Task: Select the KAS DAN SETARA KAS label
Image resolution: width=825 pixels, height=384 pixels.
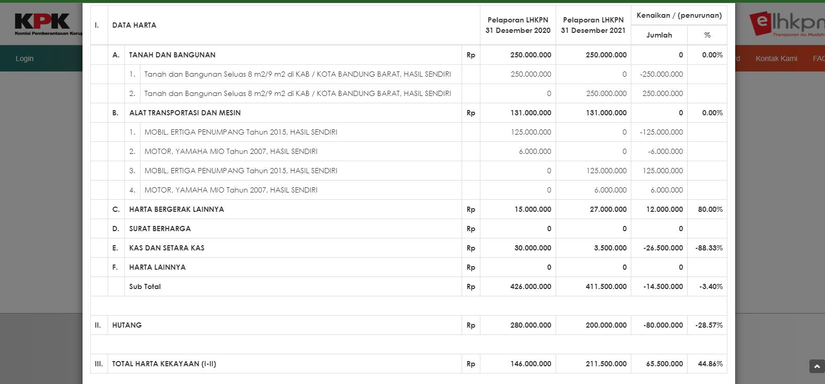Action: point(167,248)
